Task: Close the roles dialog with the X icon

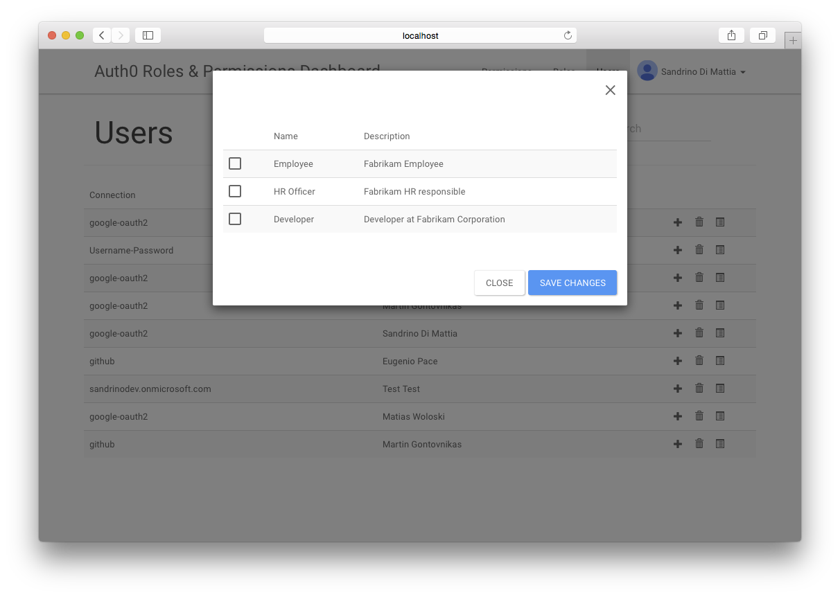Action: click(610, 90)
